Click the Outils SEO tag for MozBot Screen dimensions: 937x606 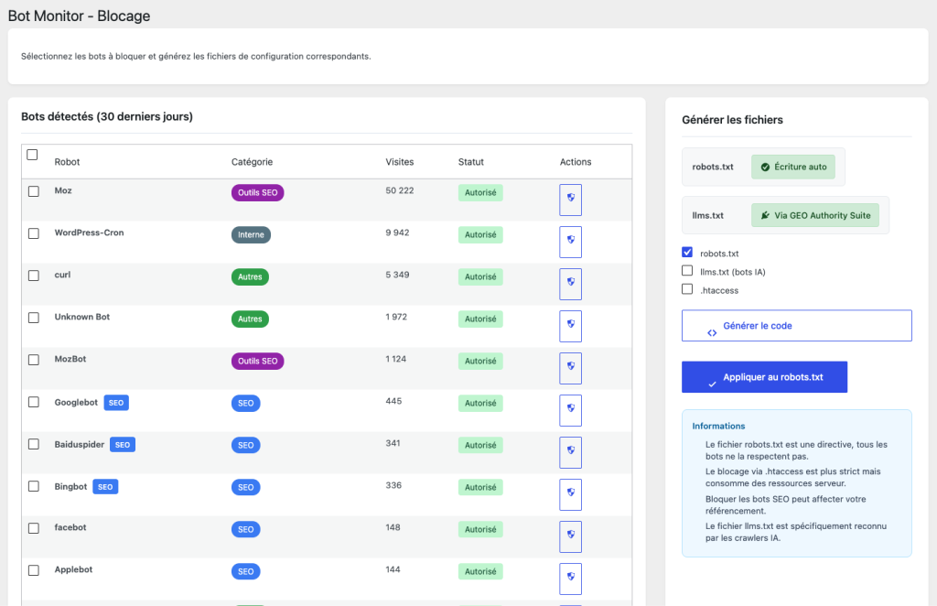click(257, 361)
